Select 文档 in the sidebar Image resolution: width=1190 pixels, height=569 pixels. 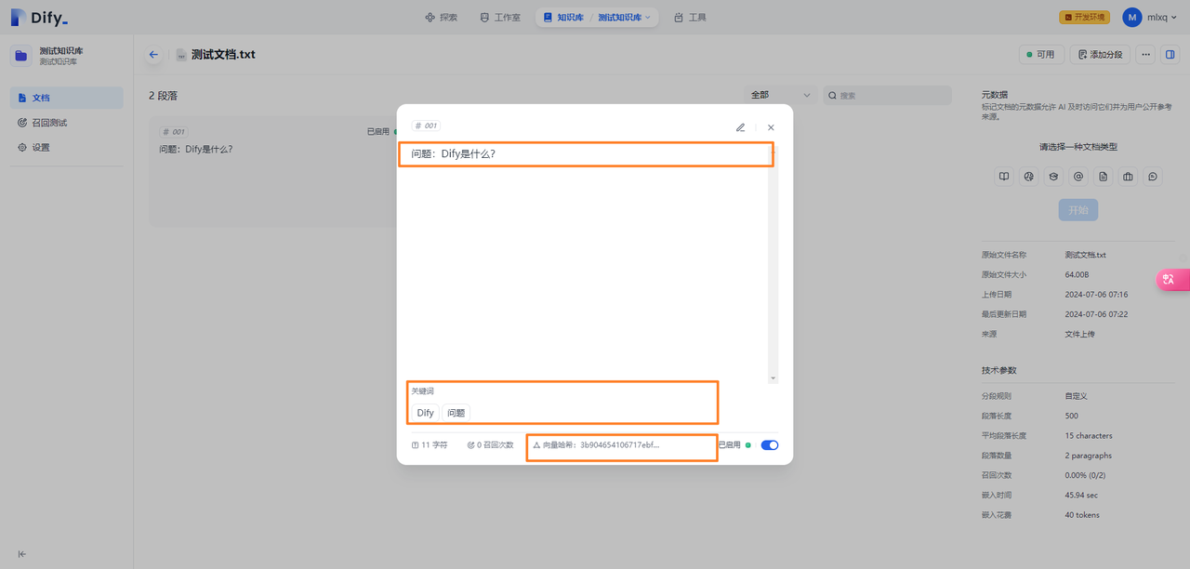coord(67,98)
